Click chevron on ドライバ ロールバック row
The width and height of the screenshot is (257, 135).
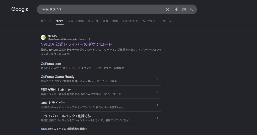click(x=157, y=118)
